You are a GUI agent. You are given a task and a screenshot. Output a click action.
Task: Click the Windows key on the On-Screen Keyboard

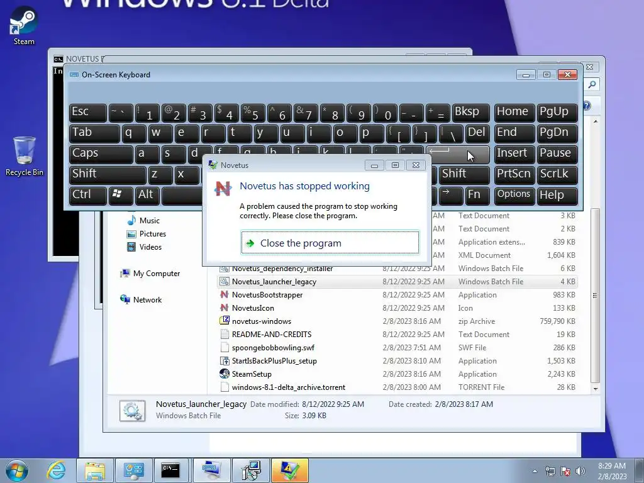[120, 195]
